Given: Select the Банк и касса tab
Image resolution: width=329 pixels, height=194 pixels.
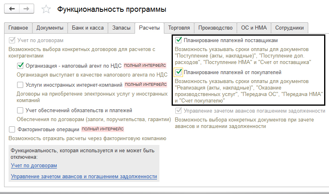Looking at the screenshot, I should tap(87, 28).
